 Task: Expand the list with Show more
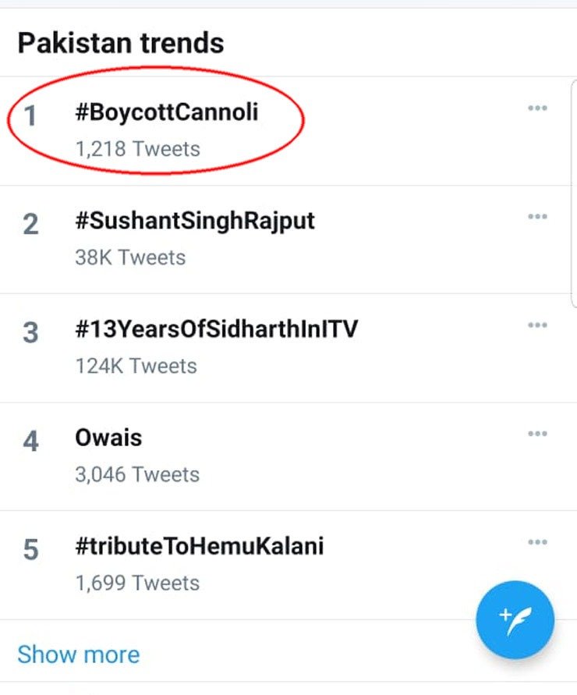(78, 654)
